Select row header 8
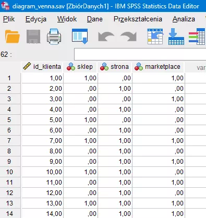206x218 pixels. (10, 151)
